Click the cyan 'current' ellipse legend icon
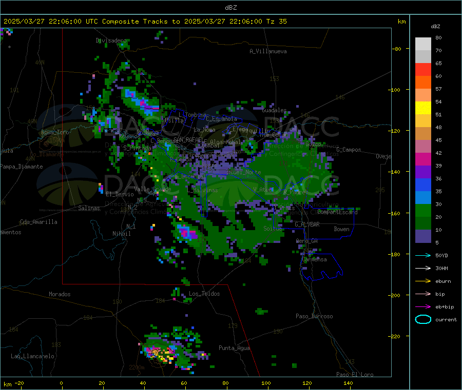 423,319
